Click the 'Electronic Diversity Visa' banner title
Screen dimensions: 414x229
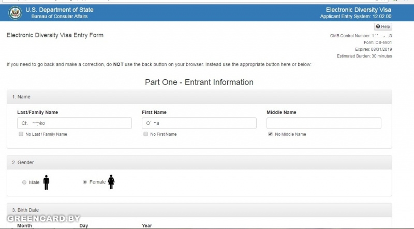point(358,10)
